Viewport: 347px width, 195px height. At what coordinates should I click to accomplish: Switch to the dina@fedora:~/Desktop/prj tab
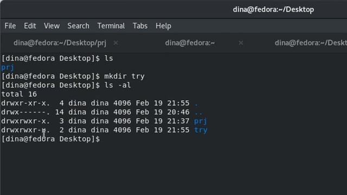[60, 43]
